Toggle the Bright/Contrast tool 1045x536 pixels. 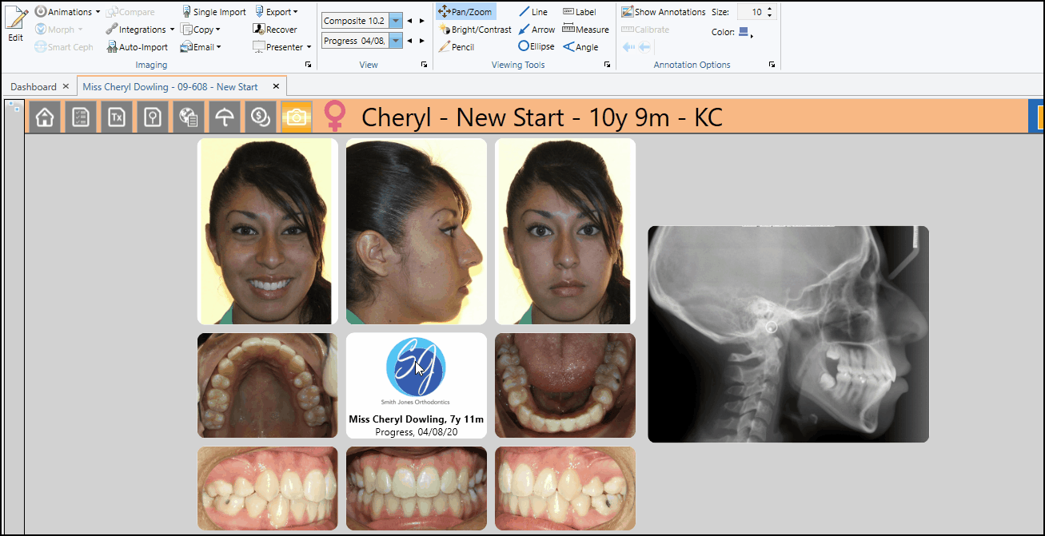coord(475,30)
